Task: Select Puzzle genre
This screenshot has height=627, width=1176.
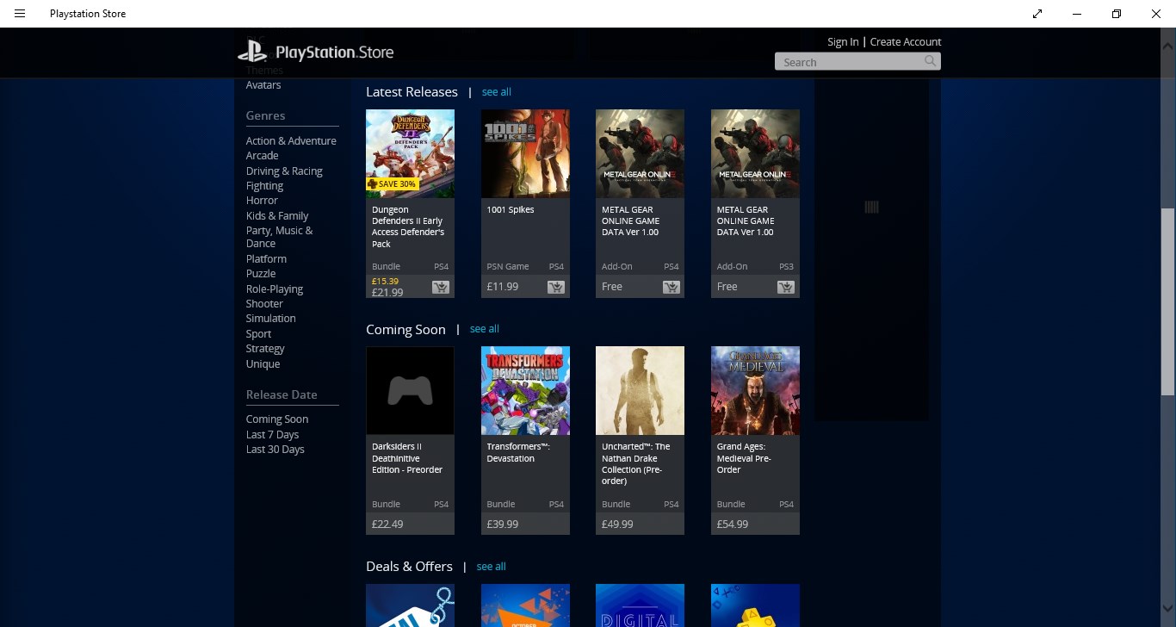Action: click(261, 273)
